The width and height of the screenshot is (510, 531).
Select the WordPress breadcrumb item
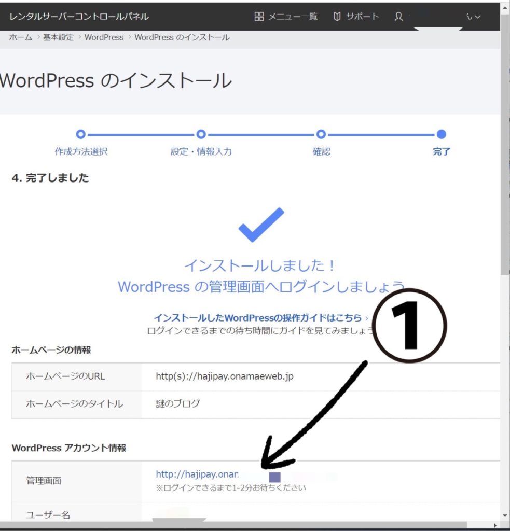[104, 37]
